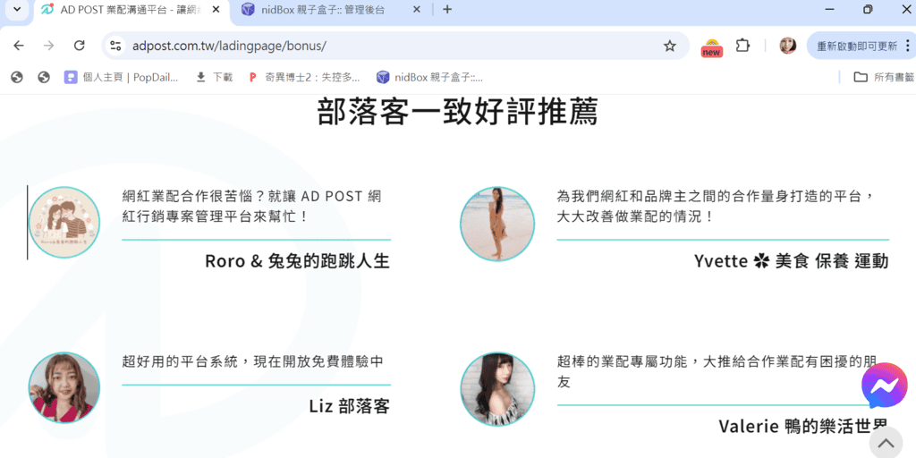916x458 pixels.
Task: Click the name Yvette 美食 保養 運動
Action: click(792, 261)
